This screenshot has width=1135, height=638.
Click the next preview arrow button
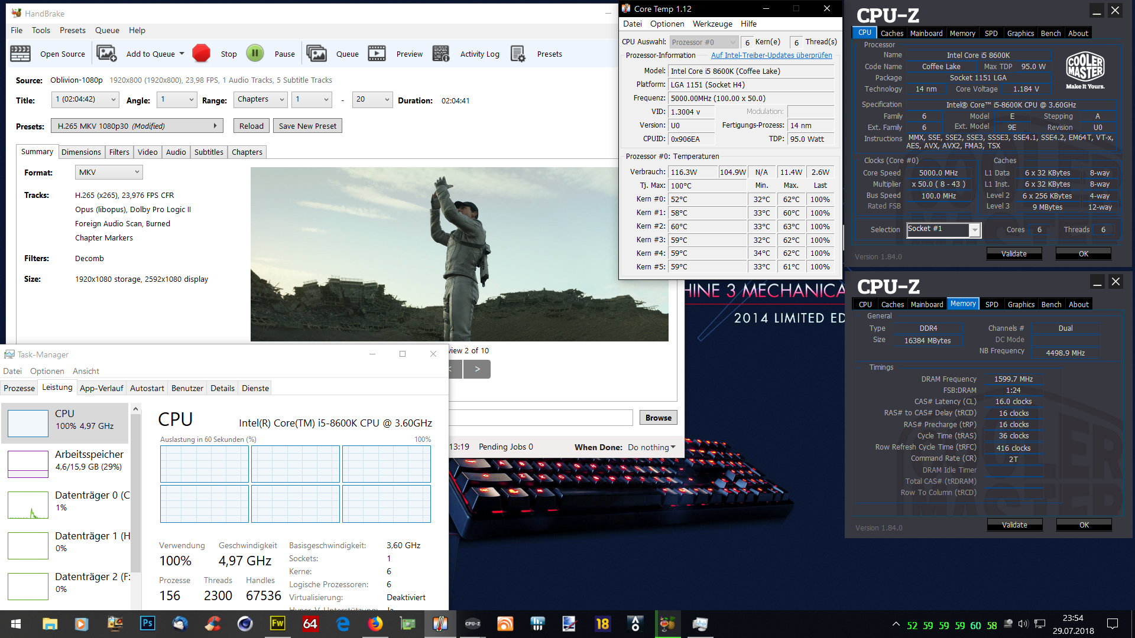pos(477,369)
